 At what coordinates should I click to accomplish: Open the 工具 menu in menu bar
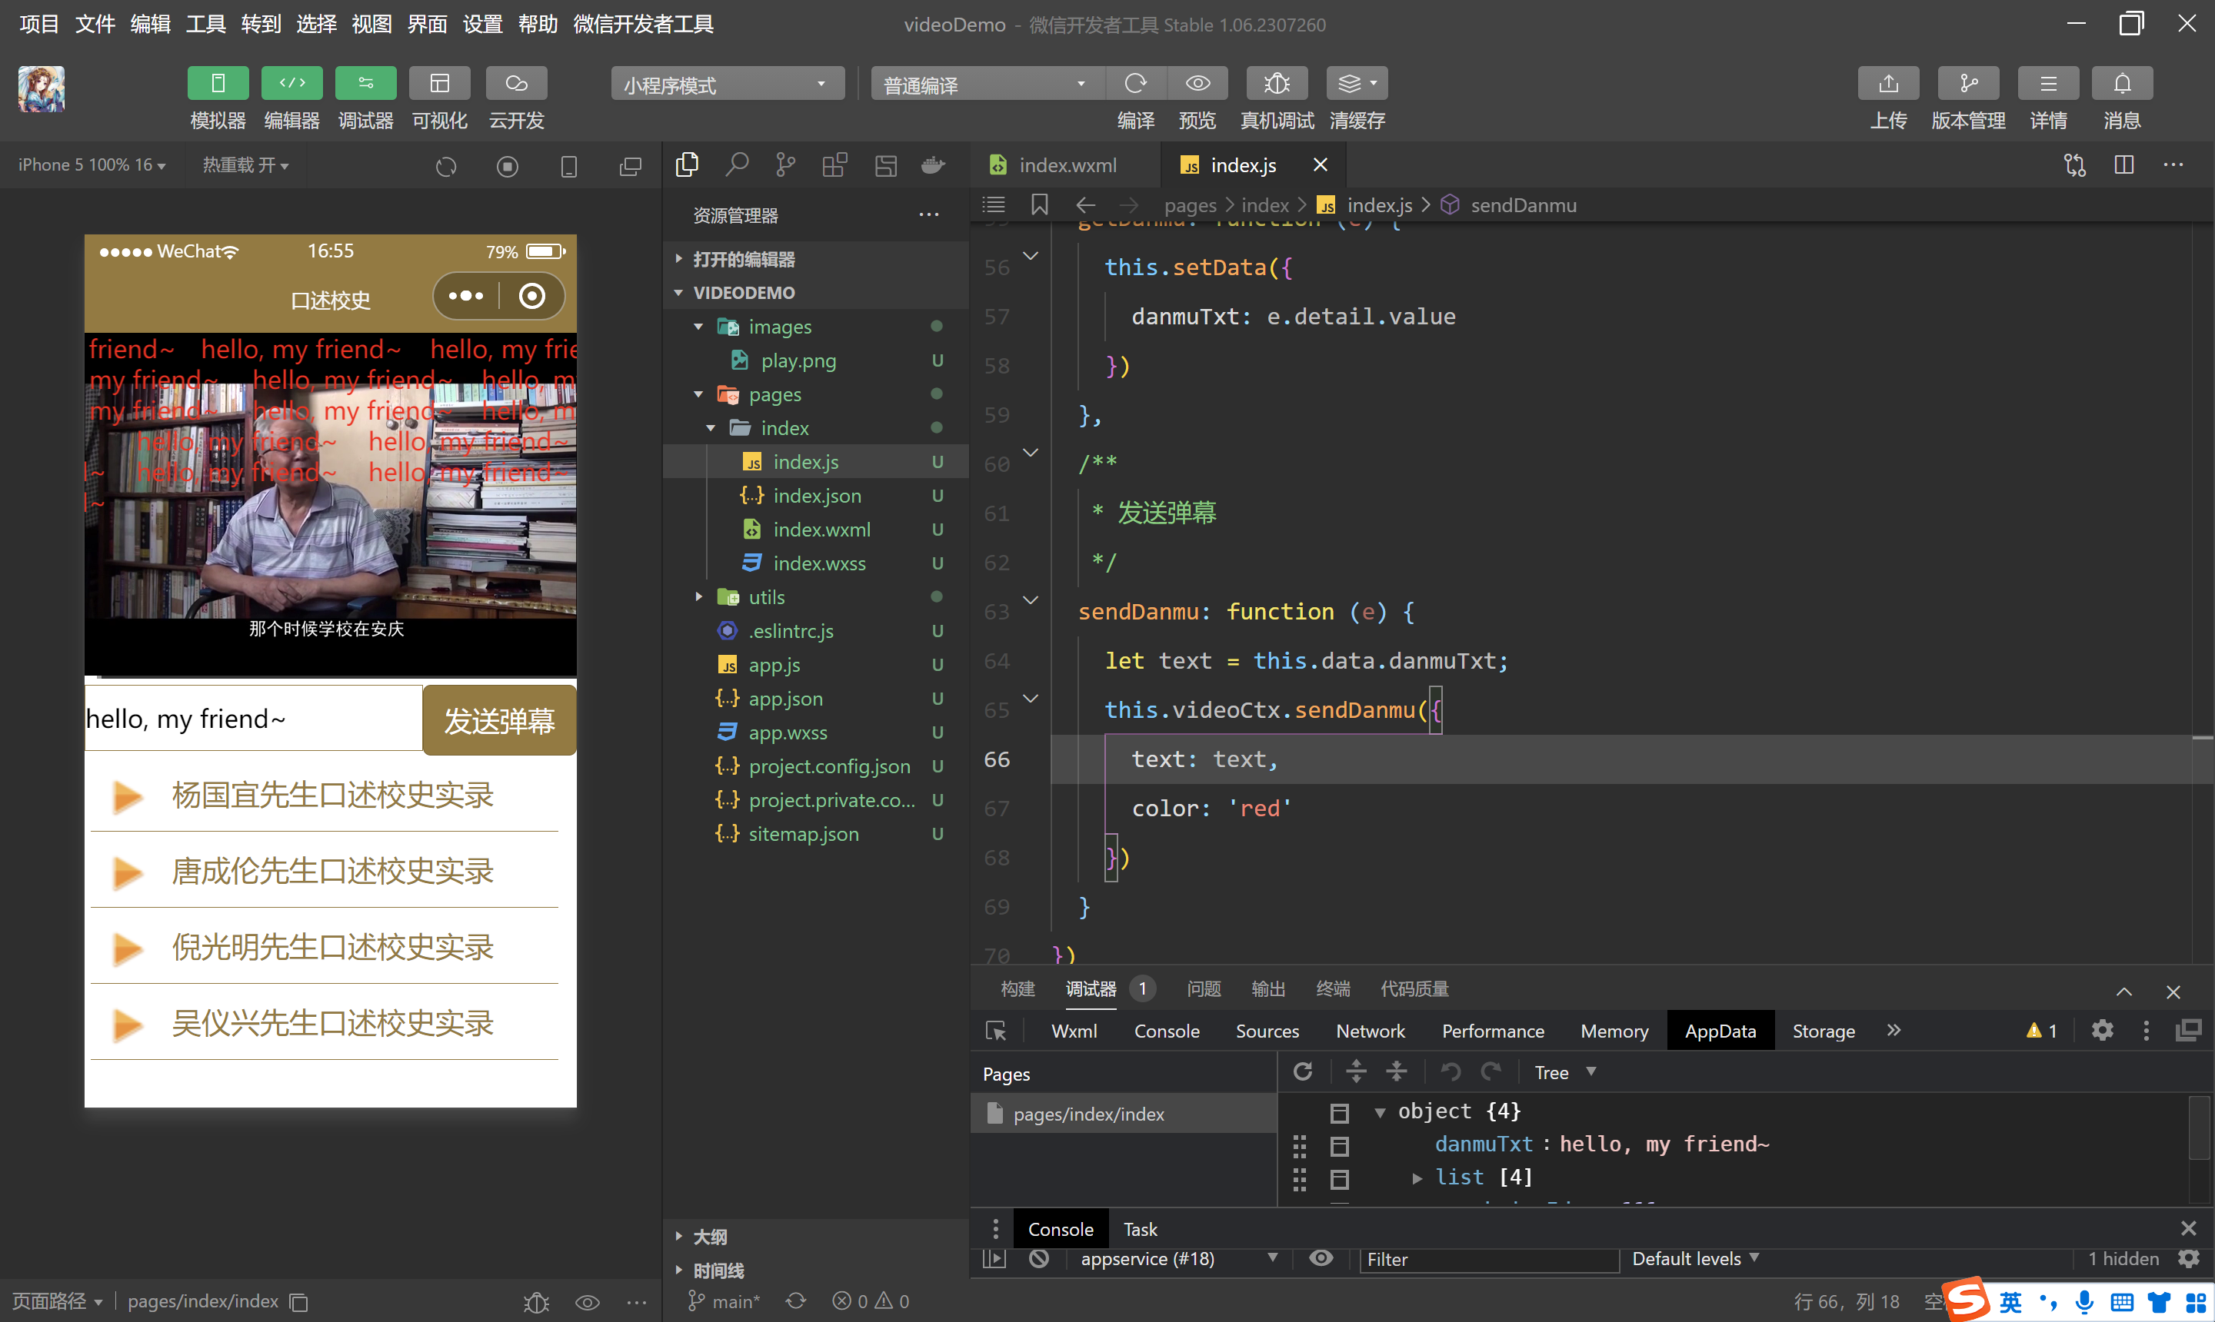pyautogui.click(x=205, y=24)
